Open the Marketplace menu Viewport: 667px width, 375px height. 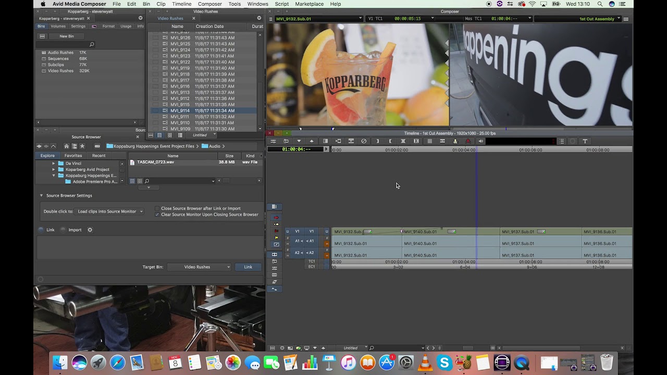tap(310, 4)
